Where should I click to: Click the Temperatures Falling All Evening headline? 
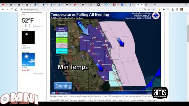pos(80,14)
